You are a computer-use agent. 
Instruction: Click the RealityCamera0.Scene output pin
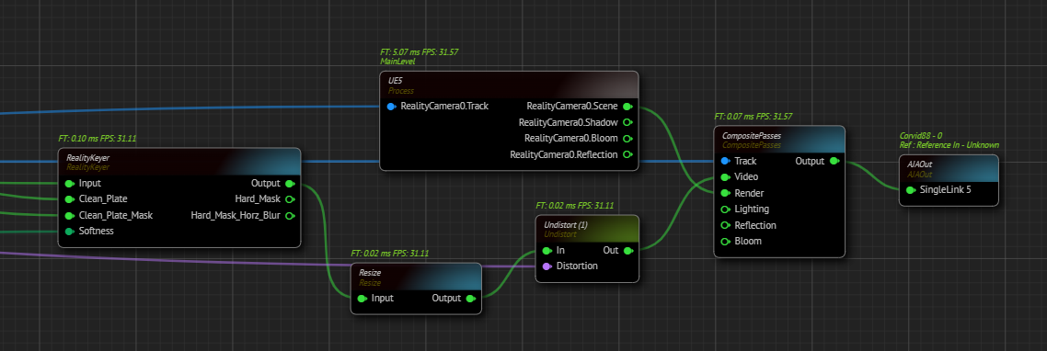coord(627,106)
